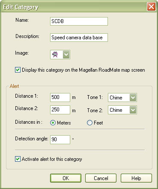The height and width of the screenshot is (189, 158).
Task: Click the Distance 2 field showing 250
Action: click(x=60, y=110)
